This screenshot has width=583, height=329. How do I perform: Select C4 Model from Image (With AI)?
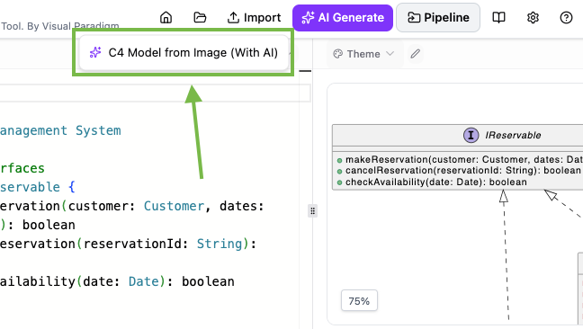click(x=184, y=53)
